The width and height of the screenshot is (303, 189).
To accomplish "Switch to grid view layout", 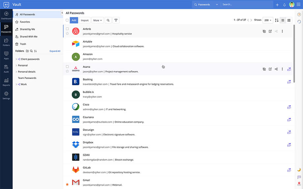I will coord(289,20).
